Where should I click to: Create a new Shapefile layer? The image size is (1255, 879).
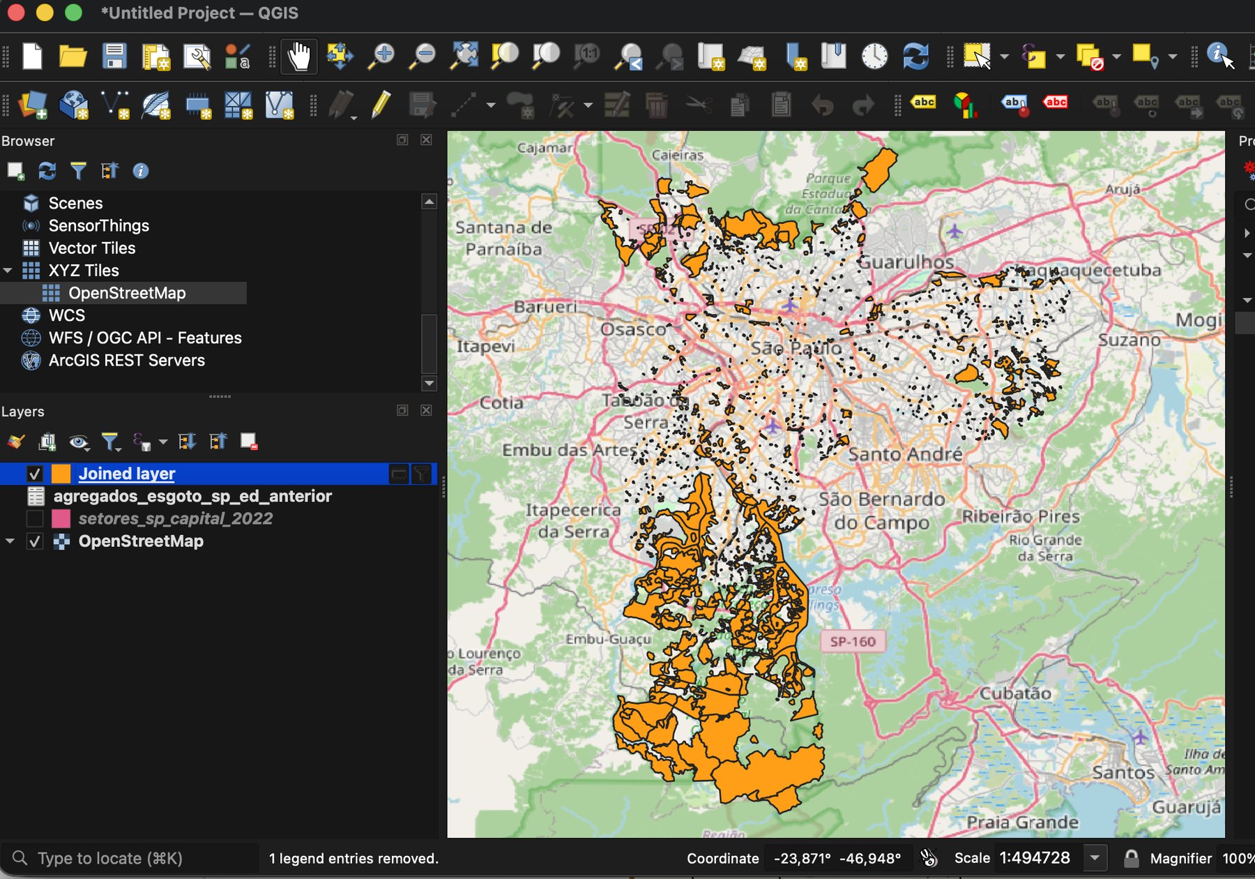click(x=115, y=105)
